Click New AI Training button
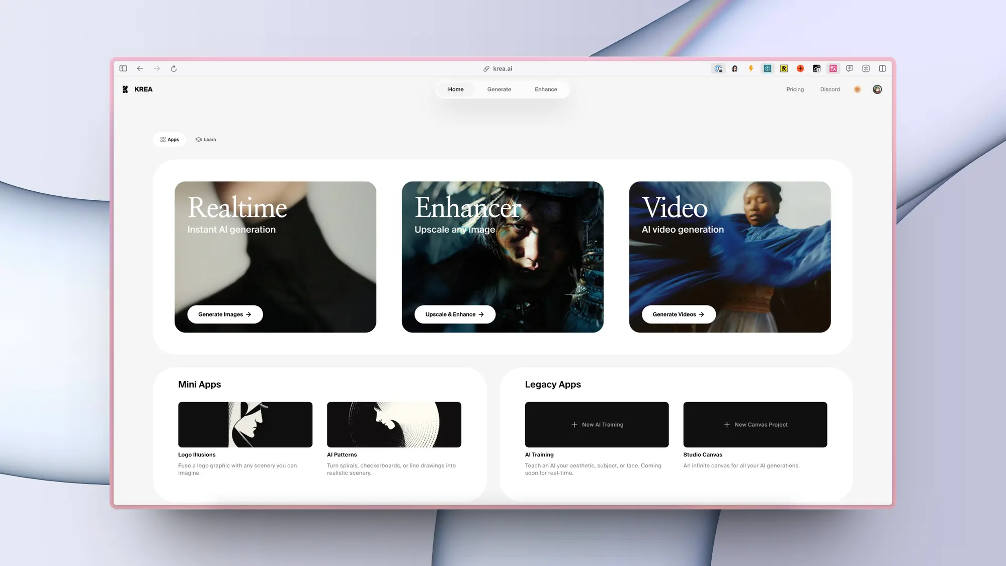The width and height of the screenshot is (1006, 566). (597, 425)
